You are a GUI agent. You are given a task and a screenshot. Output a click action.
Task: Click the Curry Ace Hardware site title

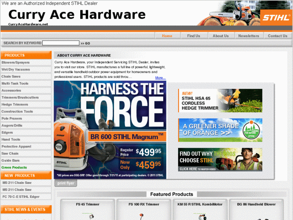(x=77, y=15)
